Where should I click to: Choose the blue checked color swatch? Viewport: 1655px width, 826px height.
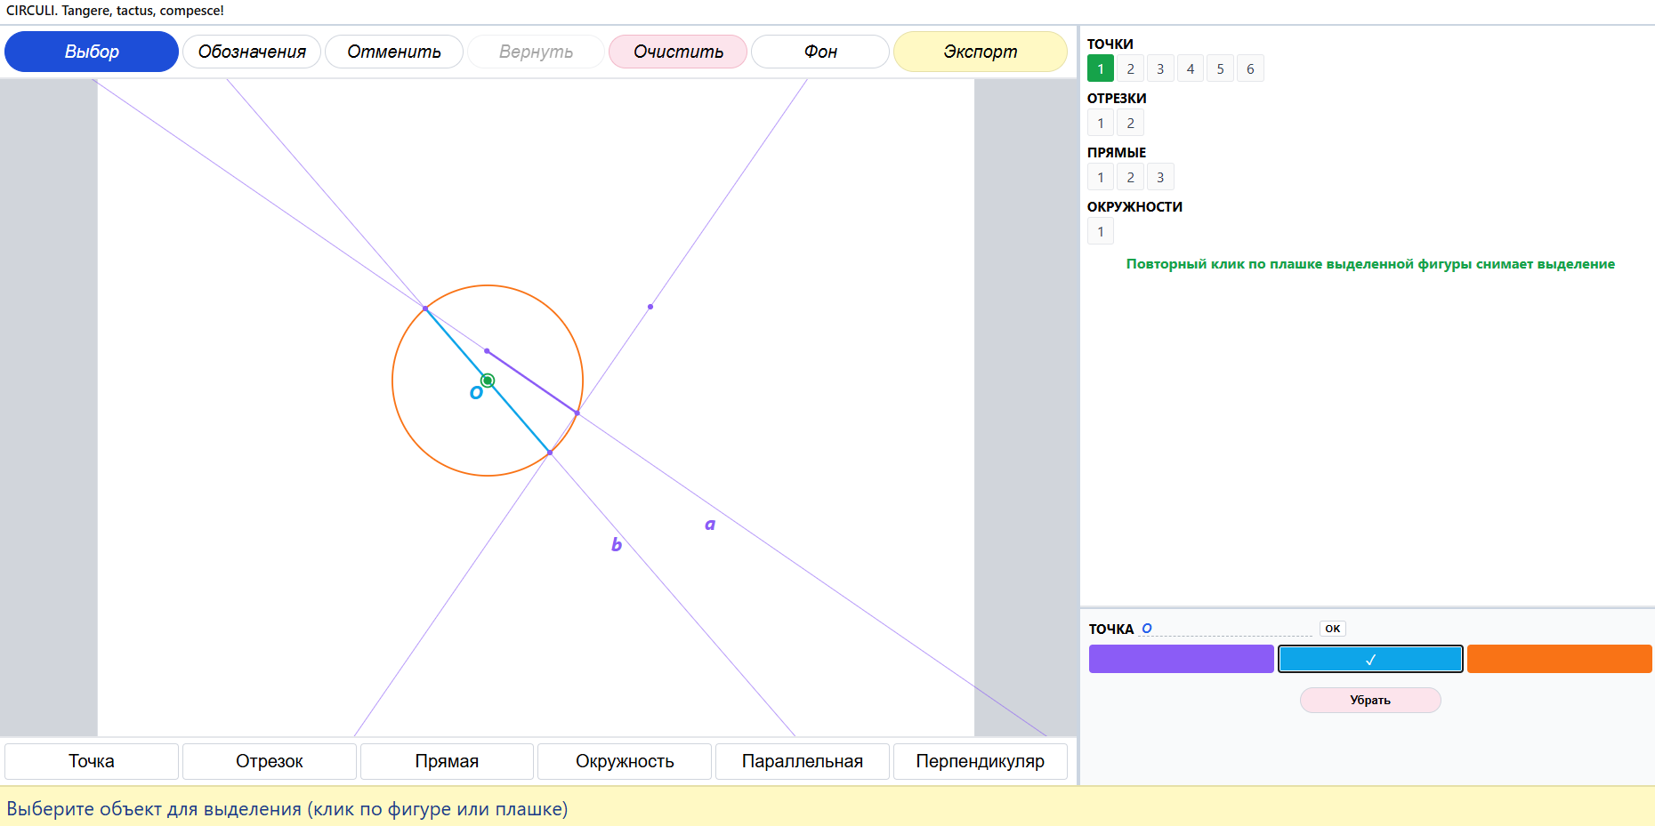(1370, 659)
